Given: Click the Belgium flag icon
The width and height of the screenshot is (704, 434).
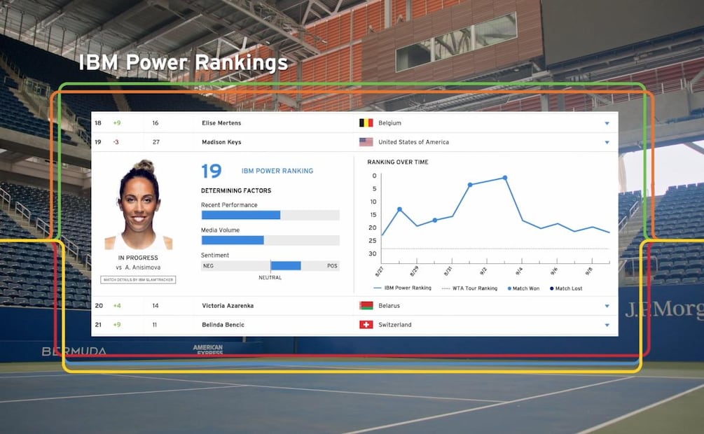Looking at the screenshot, I should tap(366, 122).
